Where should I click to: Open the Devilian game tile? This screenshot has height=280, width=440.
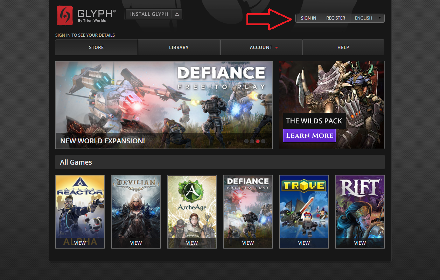(x=136, y=212)
